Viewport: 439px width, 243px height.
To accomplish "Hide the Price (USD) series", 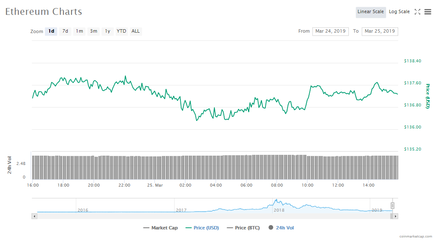I will [202, 228].
